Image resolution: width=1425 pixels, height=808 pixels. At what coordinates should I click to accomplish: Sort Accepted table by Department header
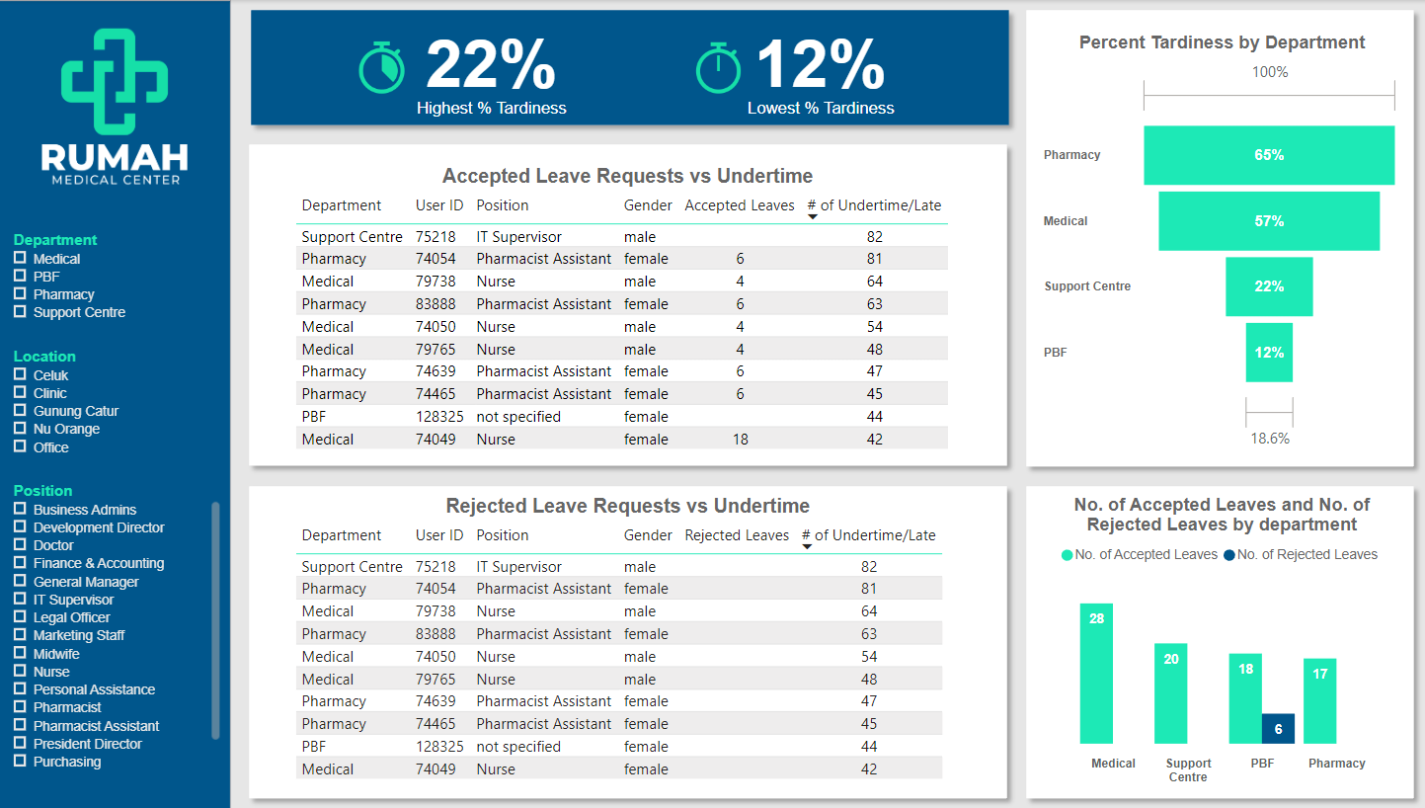(x=341, y=205)
